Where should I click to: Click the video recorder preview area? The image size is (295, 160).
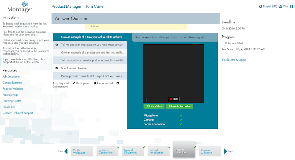tap(173, 71)
